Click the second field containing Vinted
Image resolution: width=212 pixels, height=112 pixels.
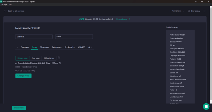pos(74,37)
